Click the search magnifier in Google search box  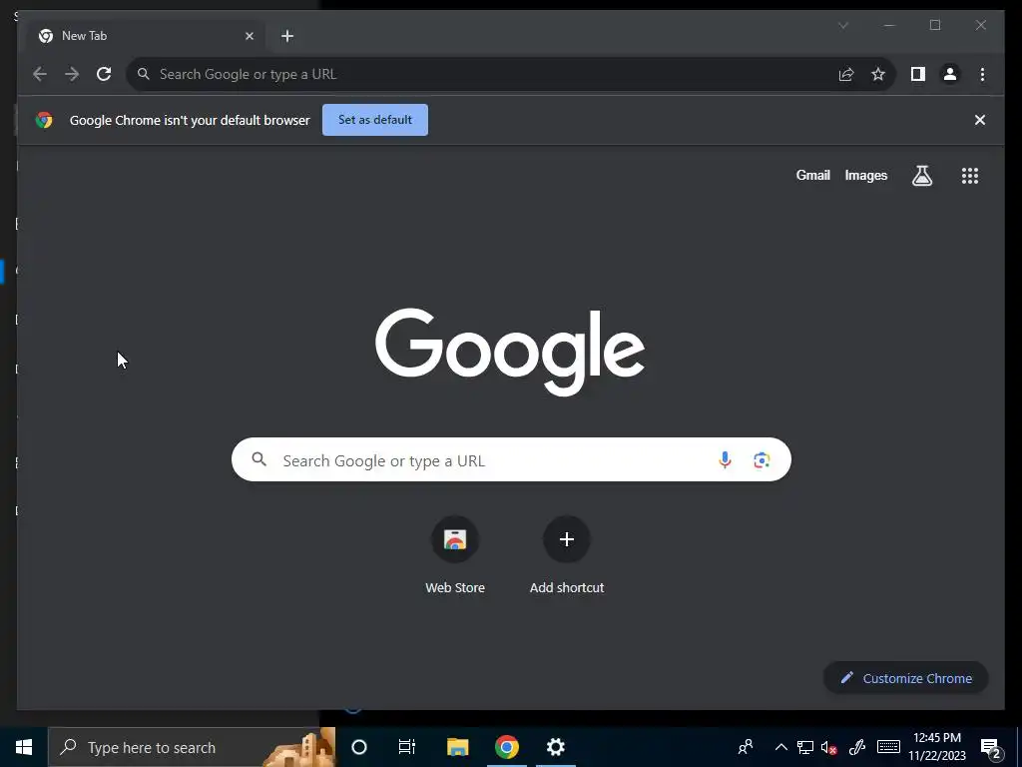258,459
